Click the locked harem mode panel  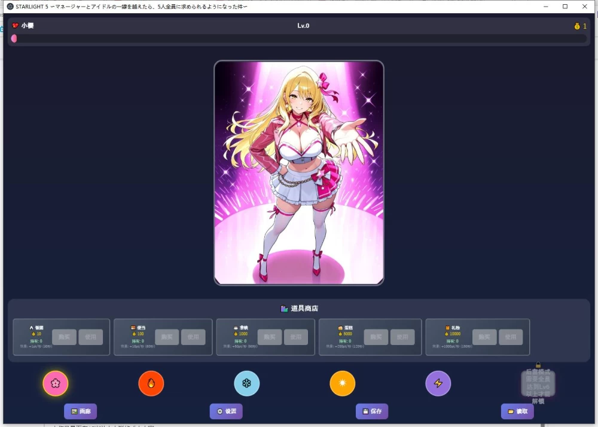[x=538, y=383]
